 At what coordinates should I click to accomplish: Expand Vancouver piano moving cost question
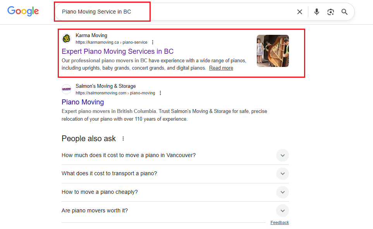click(x=282, y=156)
